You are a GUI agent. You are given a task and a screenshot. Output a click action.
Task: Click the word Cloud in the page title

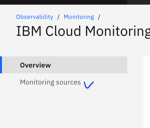pyautogui.click(x=63, y=31)
